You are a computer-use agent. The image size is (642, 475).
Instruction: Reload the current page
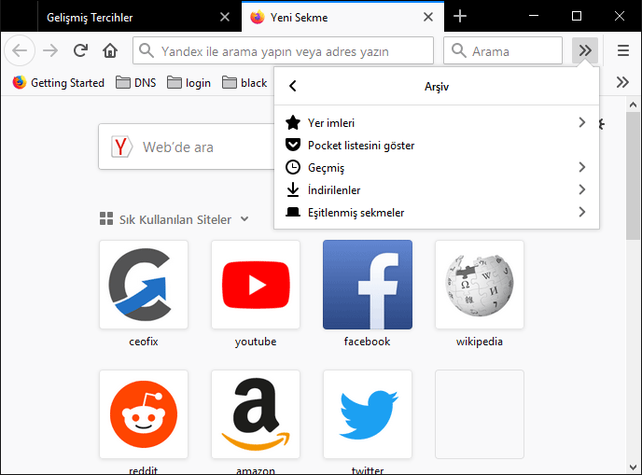pyautogui.click(x=80, y=50)
